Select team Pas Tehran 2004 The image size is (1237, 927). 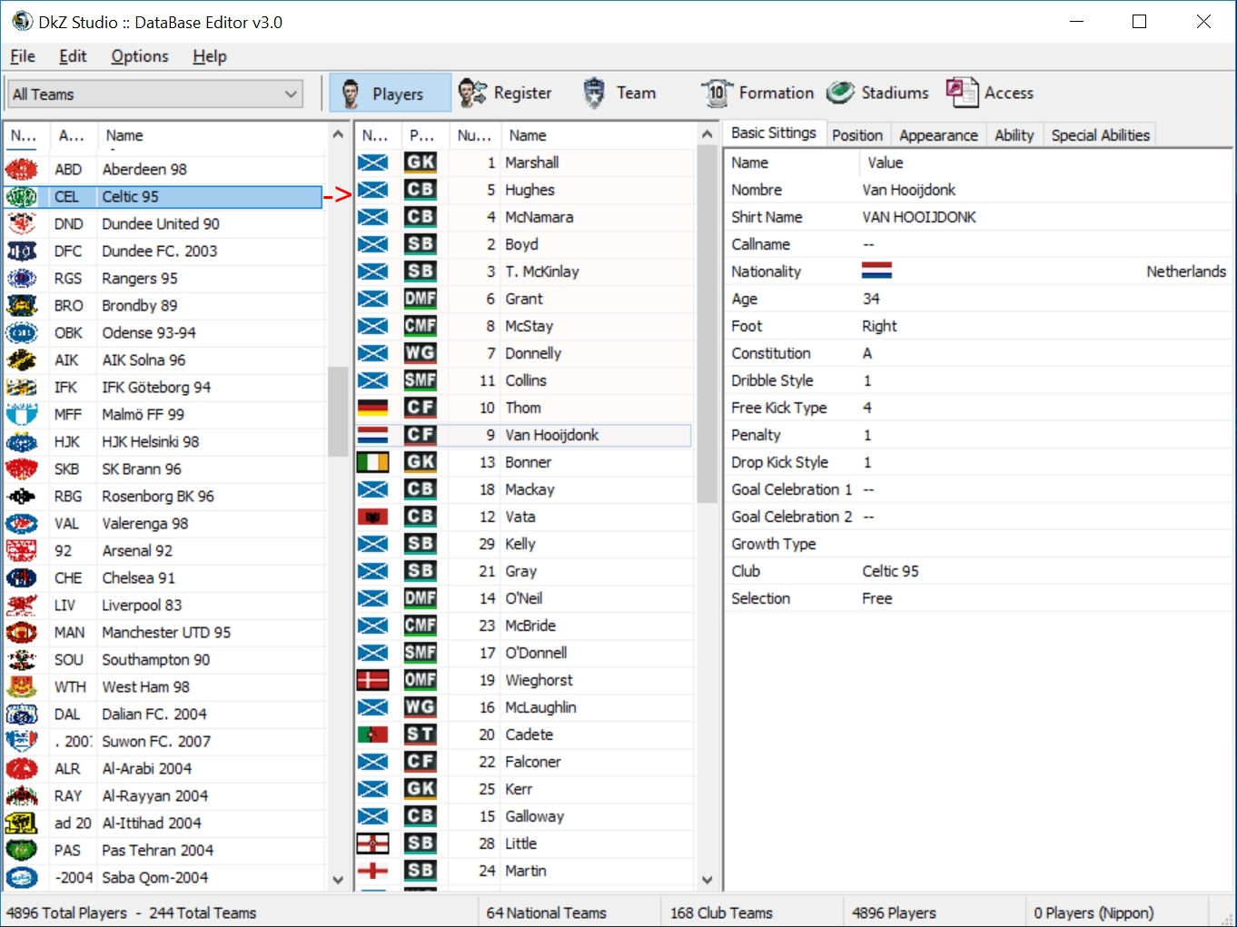(164, 850)
